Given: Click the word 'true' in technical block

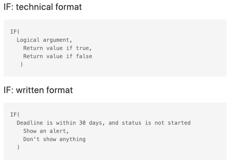Looking at the screenshot, I should (82, 48).
